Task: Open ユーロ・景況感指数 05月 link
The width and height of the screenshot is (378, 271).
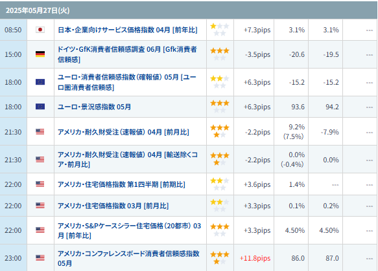Action: pyautogui.click(x=94, y=107)
